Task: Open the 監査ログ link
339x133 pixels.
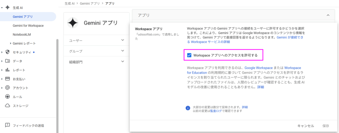Action: [216, 111]
